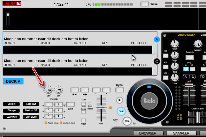
Task: Click the pitch slider handle
Action: [101, 108]
